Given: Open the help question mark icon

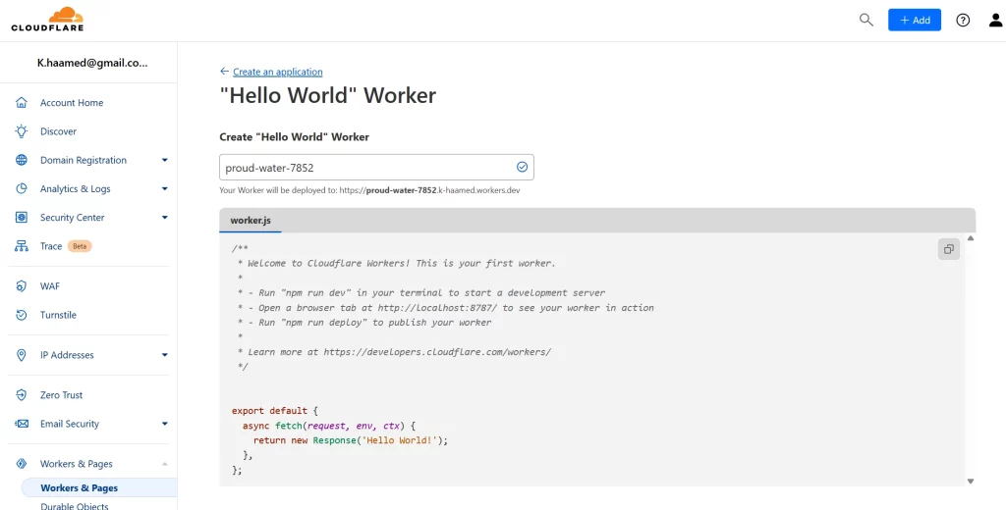Looking at the screenshot, I should 963,20.
